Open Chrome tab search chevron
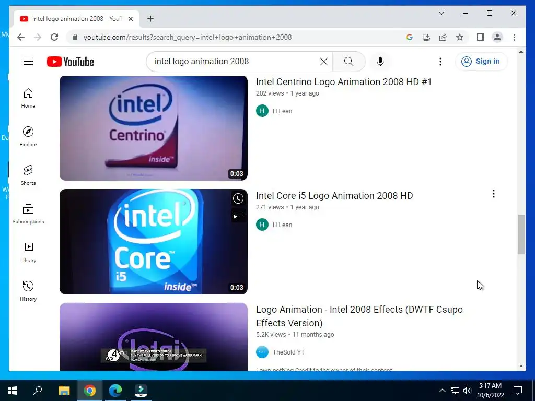Viewport: 535px width, 401px height. click(x=441, y=13)
